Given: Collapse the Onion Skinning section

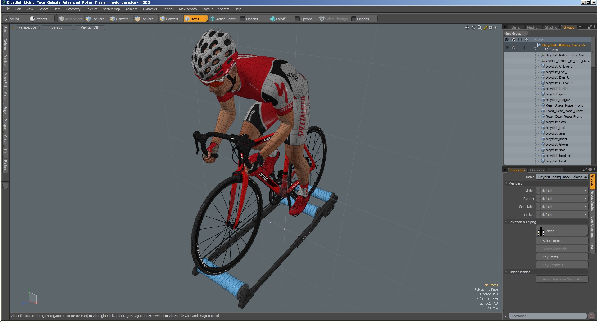Looking at the screenshot, I should coord(506,272).
